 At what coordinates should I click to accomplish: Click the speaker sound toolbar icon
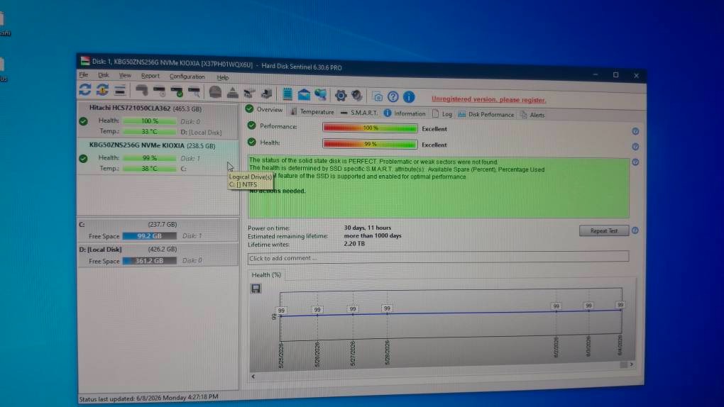pos(357,96)
